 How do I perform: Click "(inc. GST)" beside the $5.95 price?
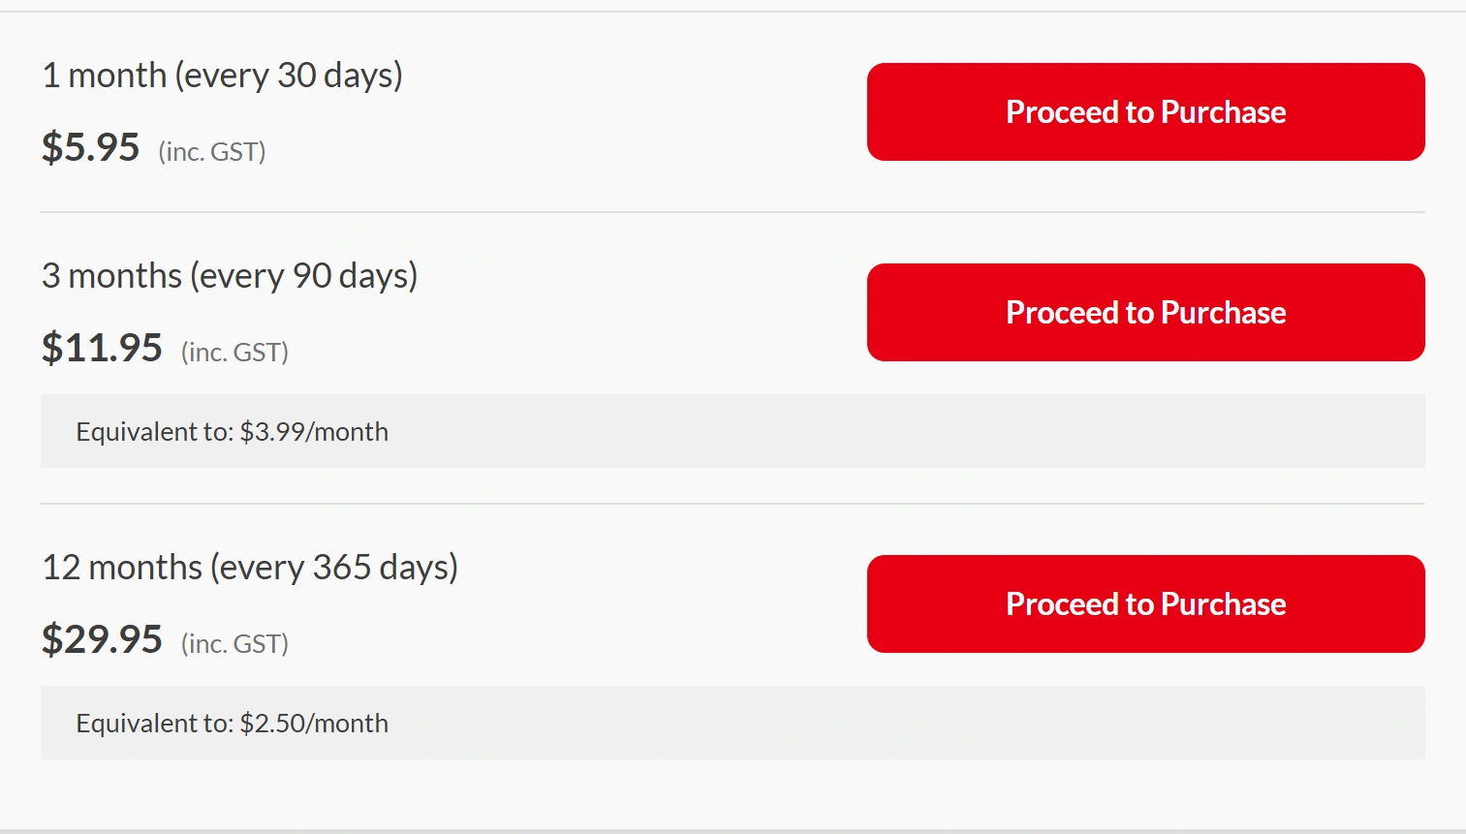[212, 152]
